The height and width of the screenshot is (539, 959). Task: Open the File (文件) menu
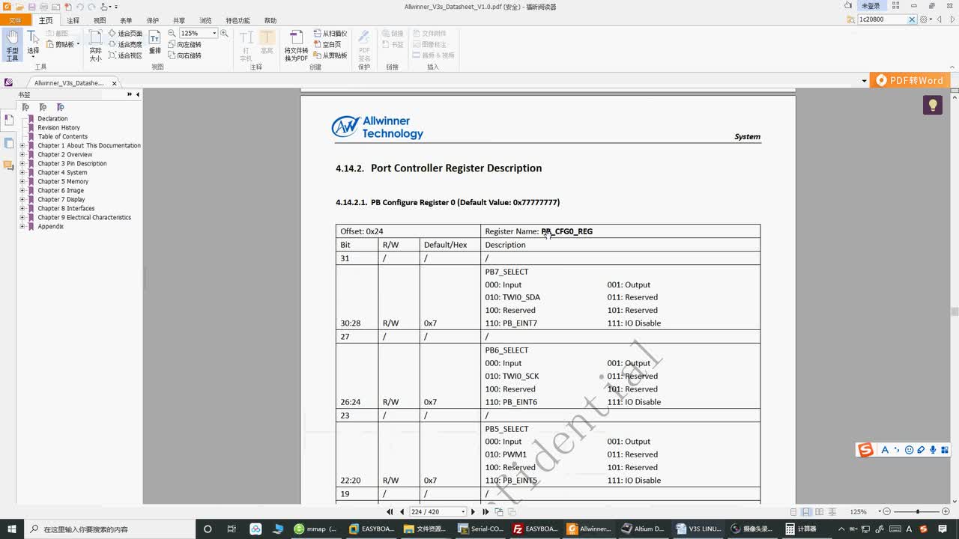pos(15,20)
